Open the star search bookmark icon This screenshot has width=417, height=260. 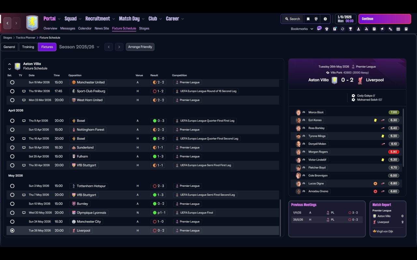point(390,29)
